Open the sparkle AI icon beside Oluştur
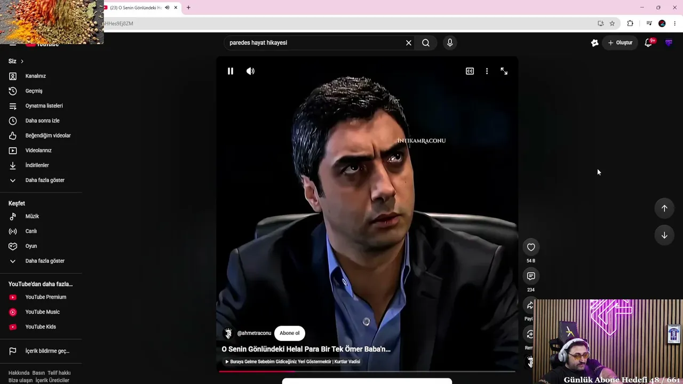683x384 pixels. (x=594, y=43)
